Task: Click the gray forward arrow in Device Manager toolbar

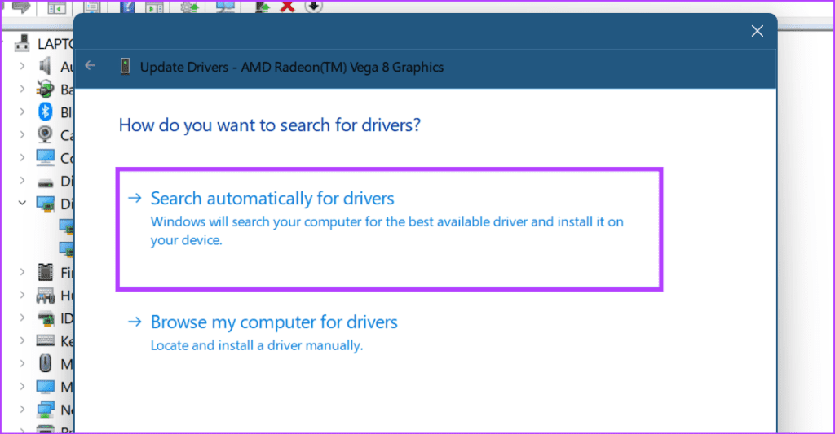Action: point(21,7)
